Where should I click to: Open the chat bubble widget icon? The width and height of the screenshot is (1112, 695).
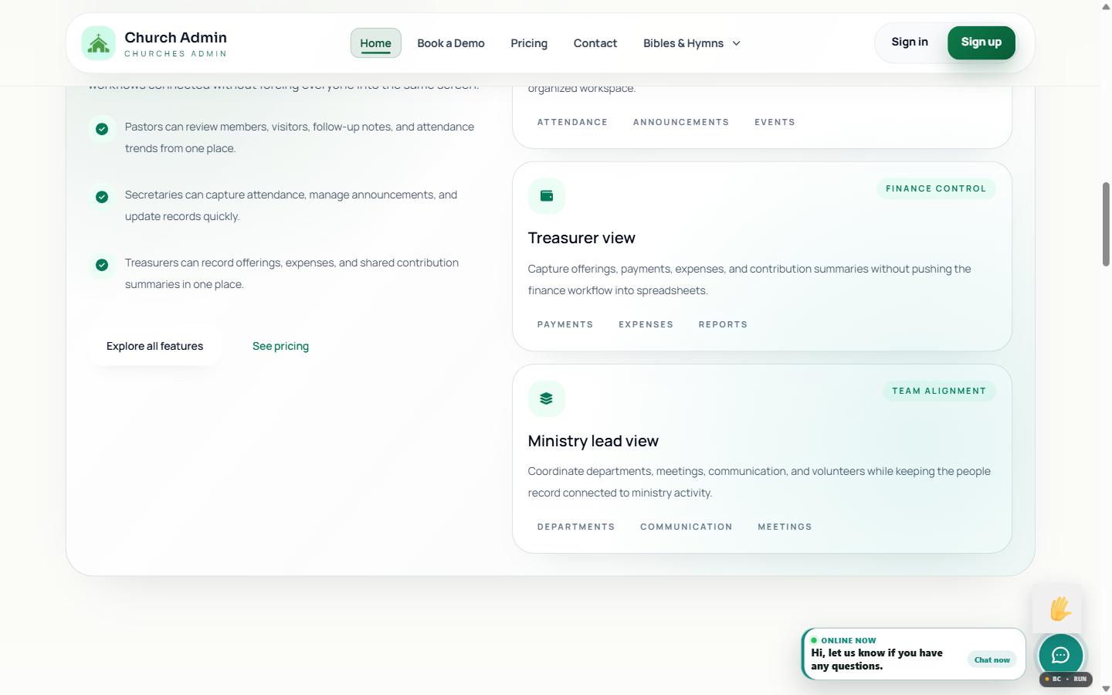click(x=1060, y=655)
